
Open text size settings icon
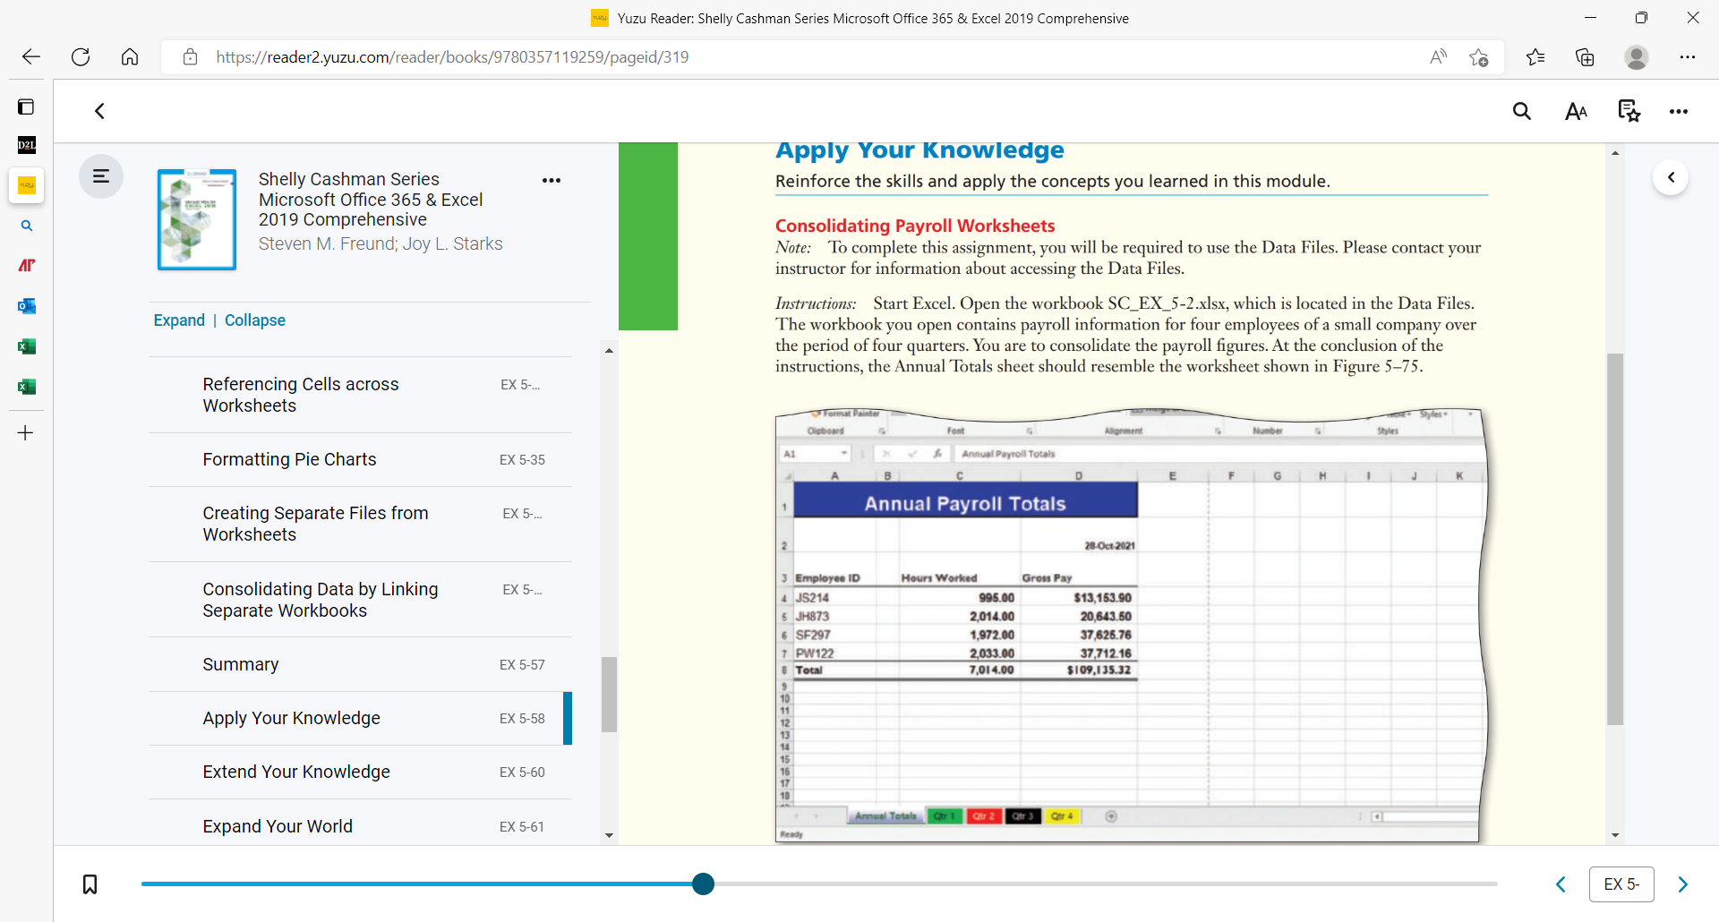tap(1576, 111)
